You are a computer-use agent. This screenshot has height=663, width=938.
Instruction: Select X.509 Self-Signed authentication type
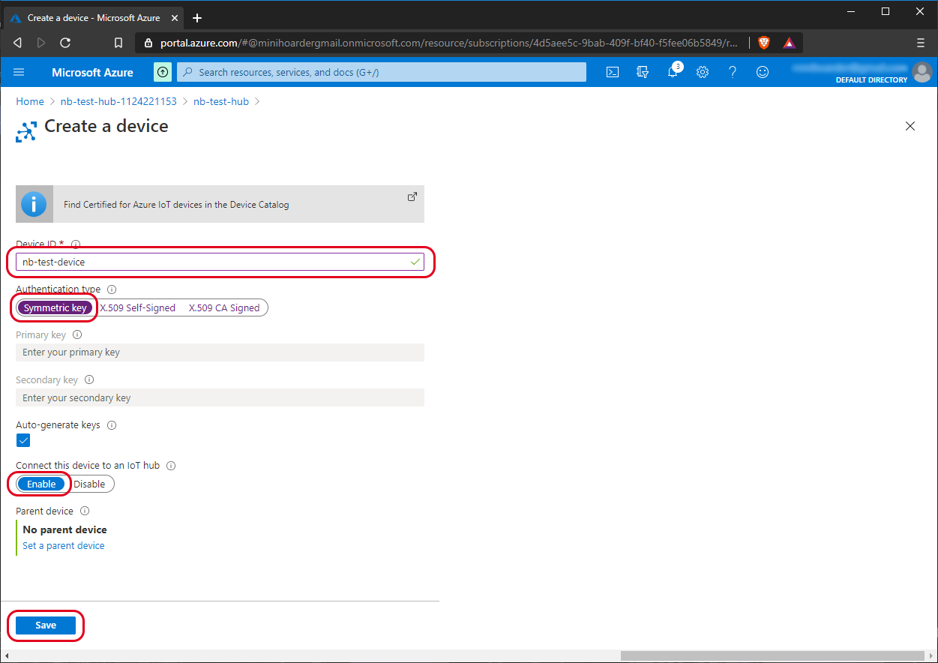[x=137, y=307]
